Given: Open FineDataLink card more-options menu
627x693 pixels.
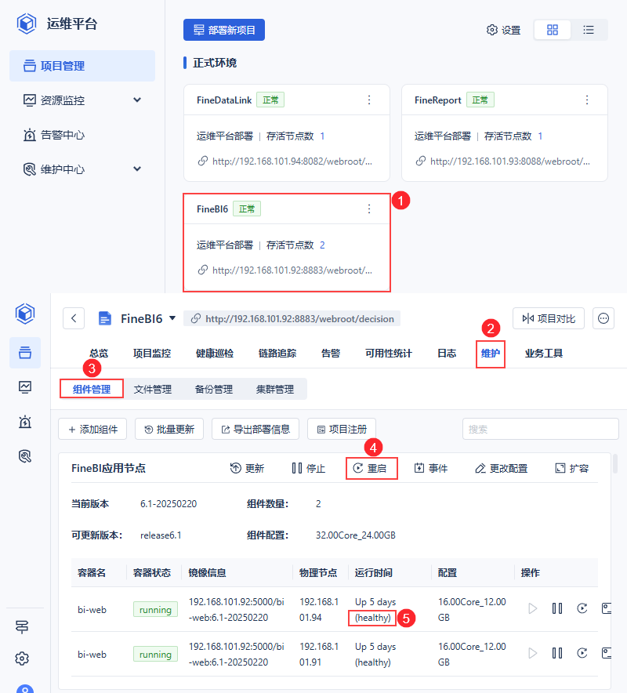Looking at the screenshot, I should coord(369,100).
